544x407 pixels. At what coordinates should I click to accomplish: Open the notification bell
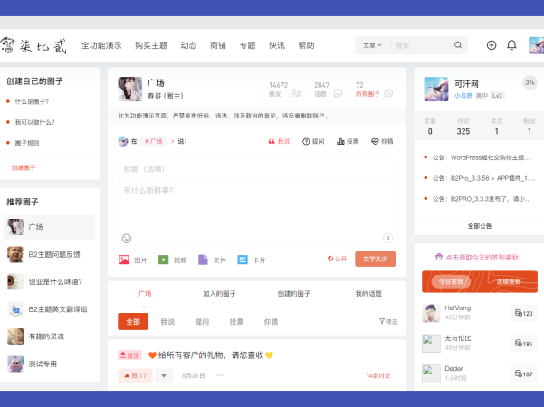(511, 45)
